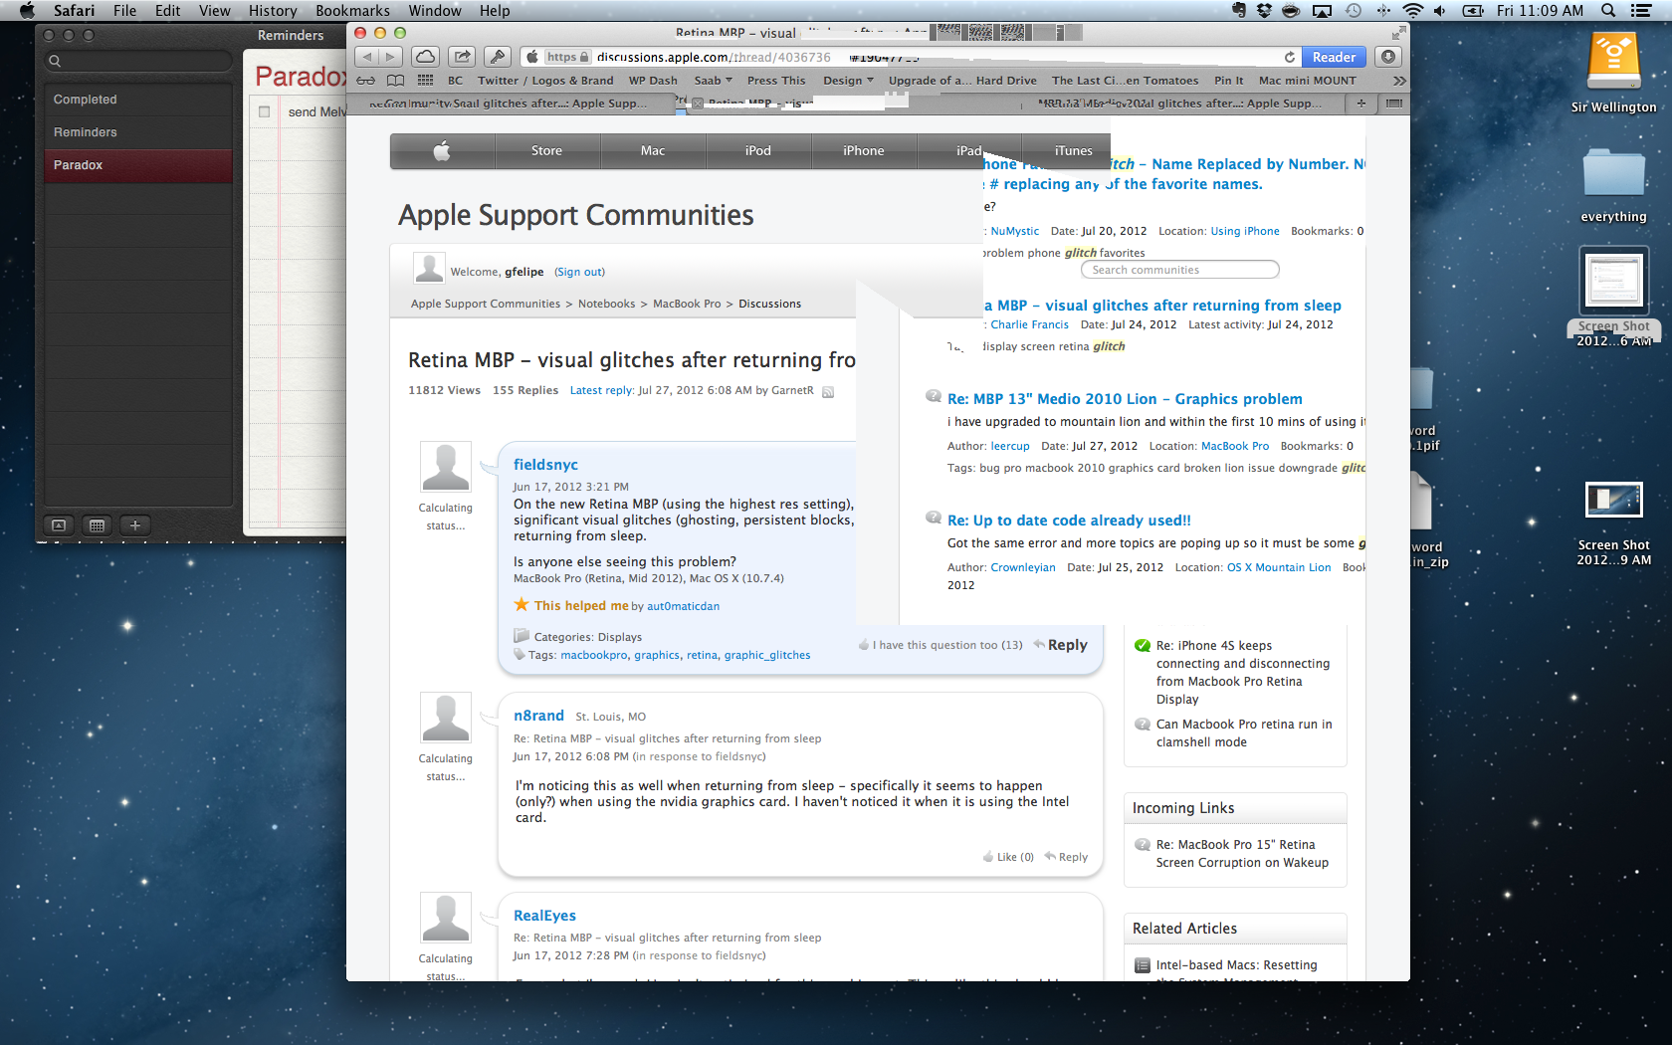The image size is (1672, 1045).
Task: Click the Evernote menu bar icon
Action: tap(1238, 11)
